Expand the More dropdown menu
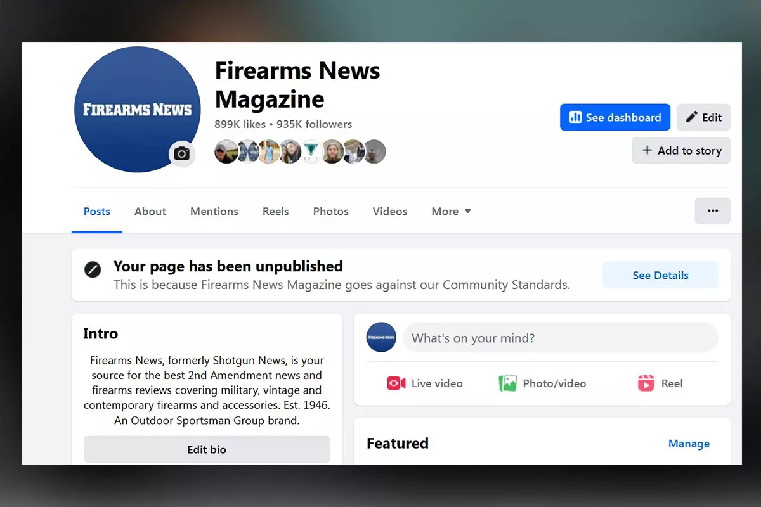The image size is (761, 507). tap(452, 212)
